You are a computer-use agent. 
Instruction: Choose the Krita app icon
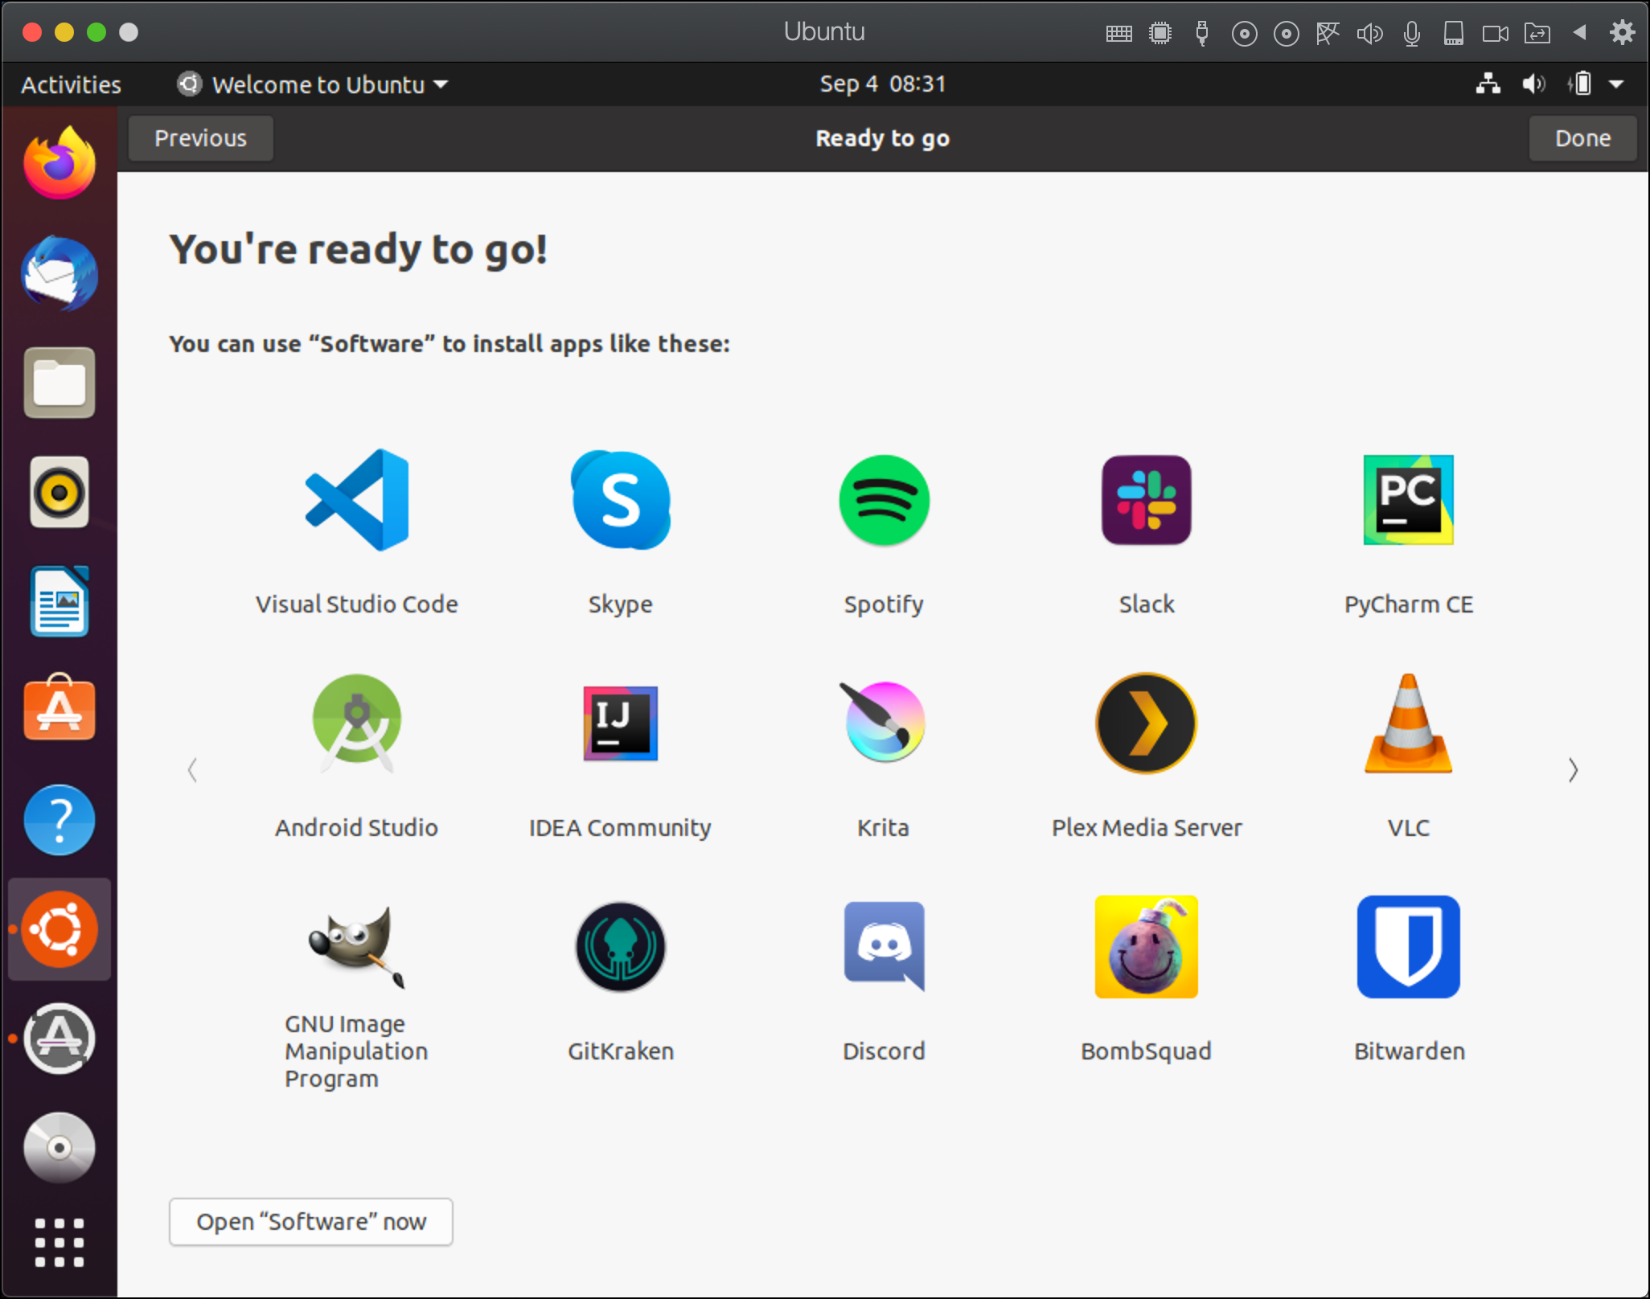[884, 723]
